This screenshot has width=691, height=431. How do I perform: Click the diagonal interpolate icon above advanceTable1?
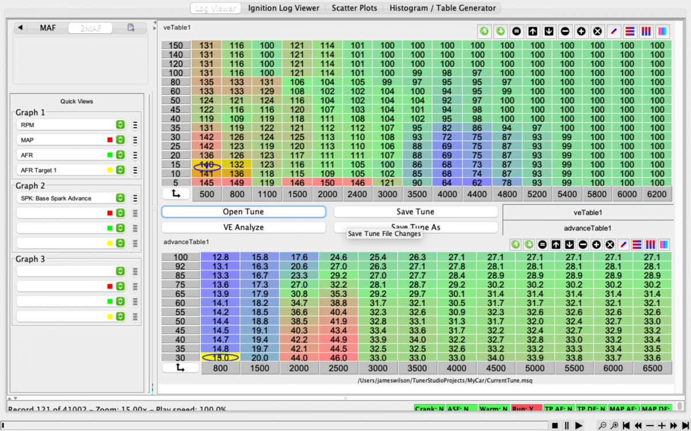[623, 245]
